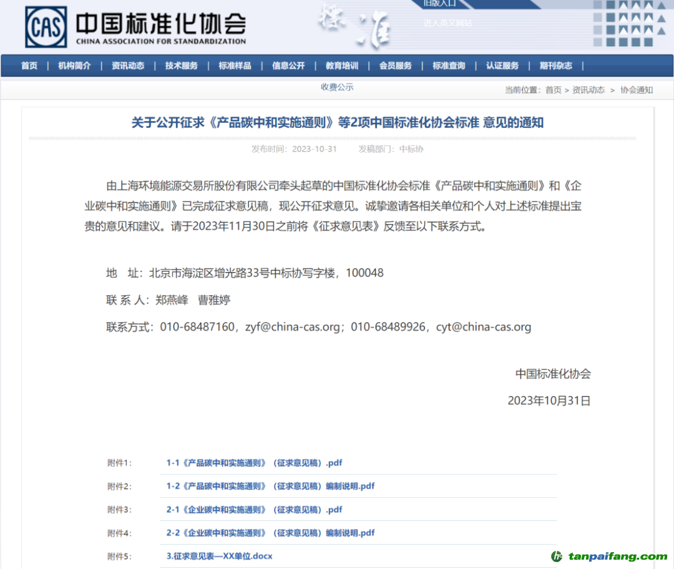This screenshot has width=674, height=569.
Task: Open the 标准查询 navigation item
Action: pyautogui.click(x=449, y=66)
